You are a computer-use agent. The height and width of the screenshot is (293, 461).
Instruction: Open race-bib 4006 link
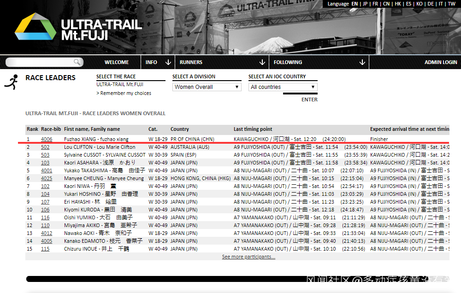pyautogui.click(x=47, y=139)
